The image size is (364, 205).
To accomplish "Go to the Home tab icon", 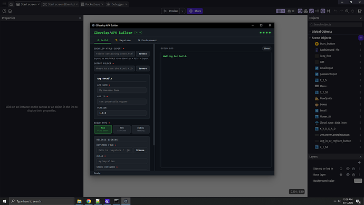I will [x=11, y=4].
